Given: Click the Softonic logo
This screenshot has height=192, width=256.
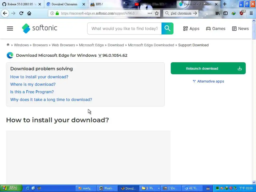Looking at the screenshot, I should click(x=39, y=28).
